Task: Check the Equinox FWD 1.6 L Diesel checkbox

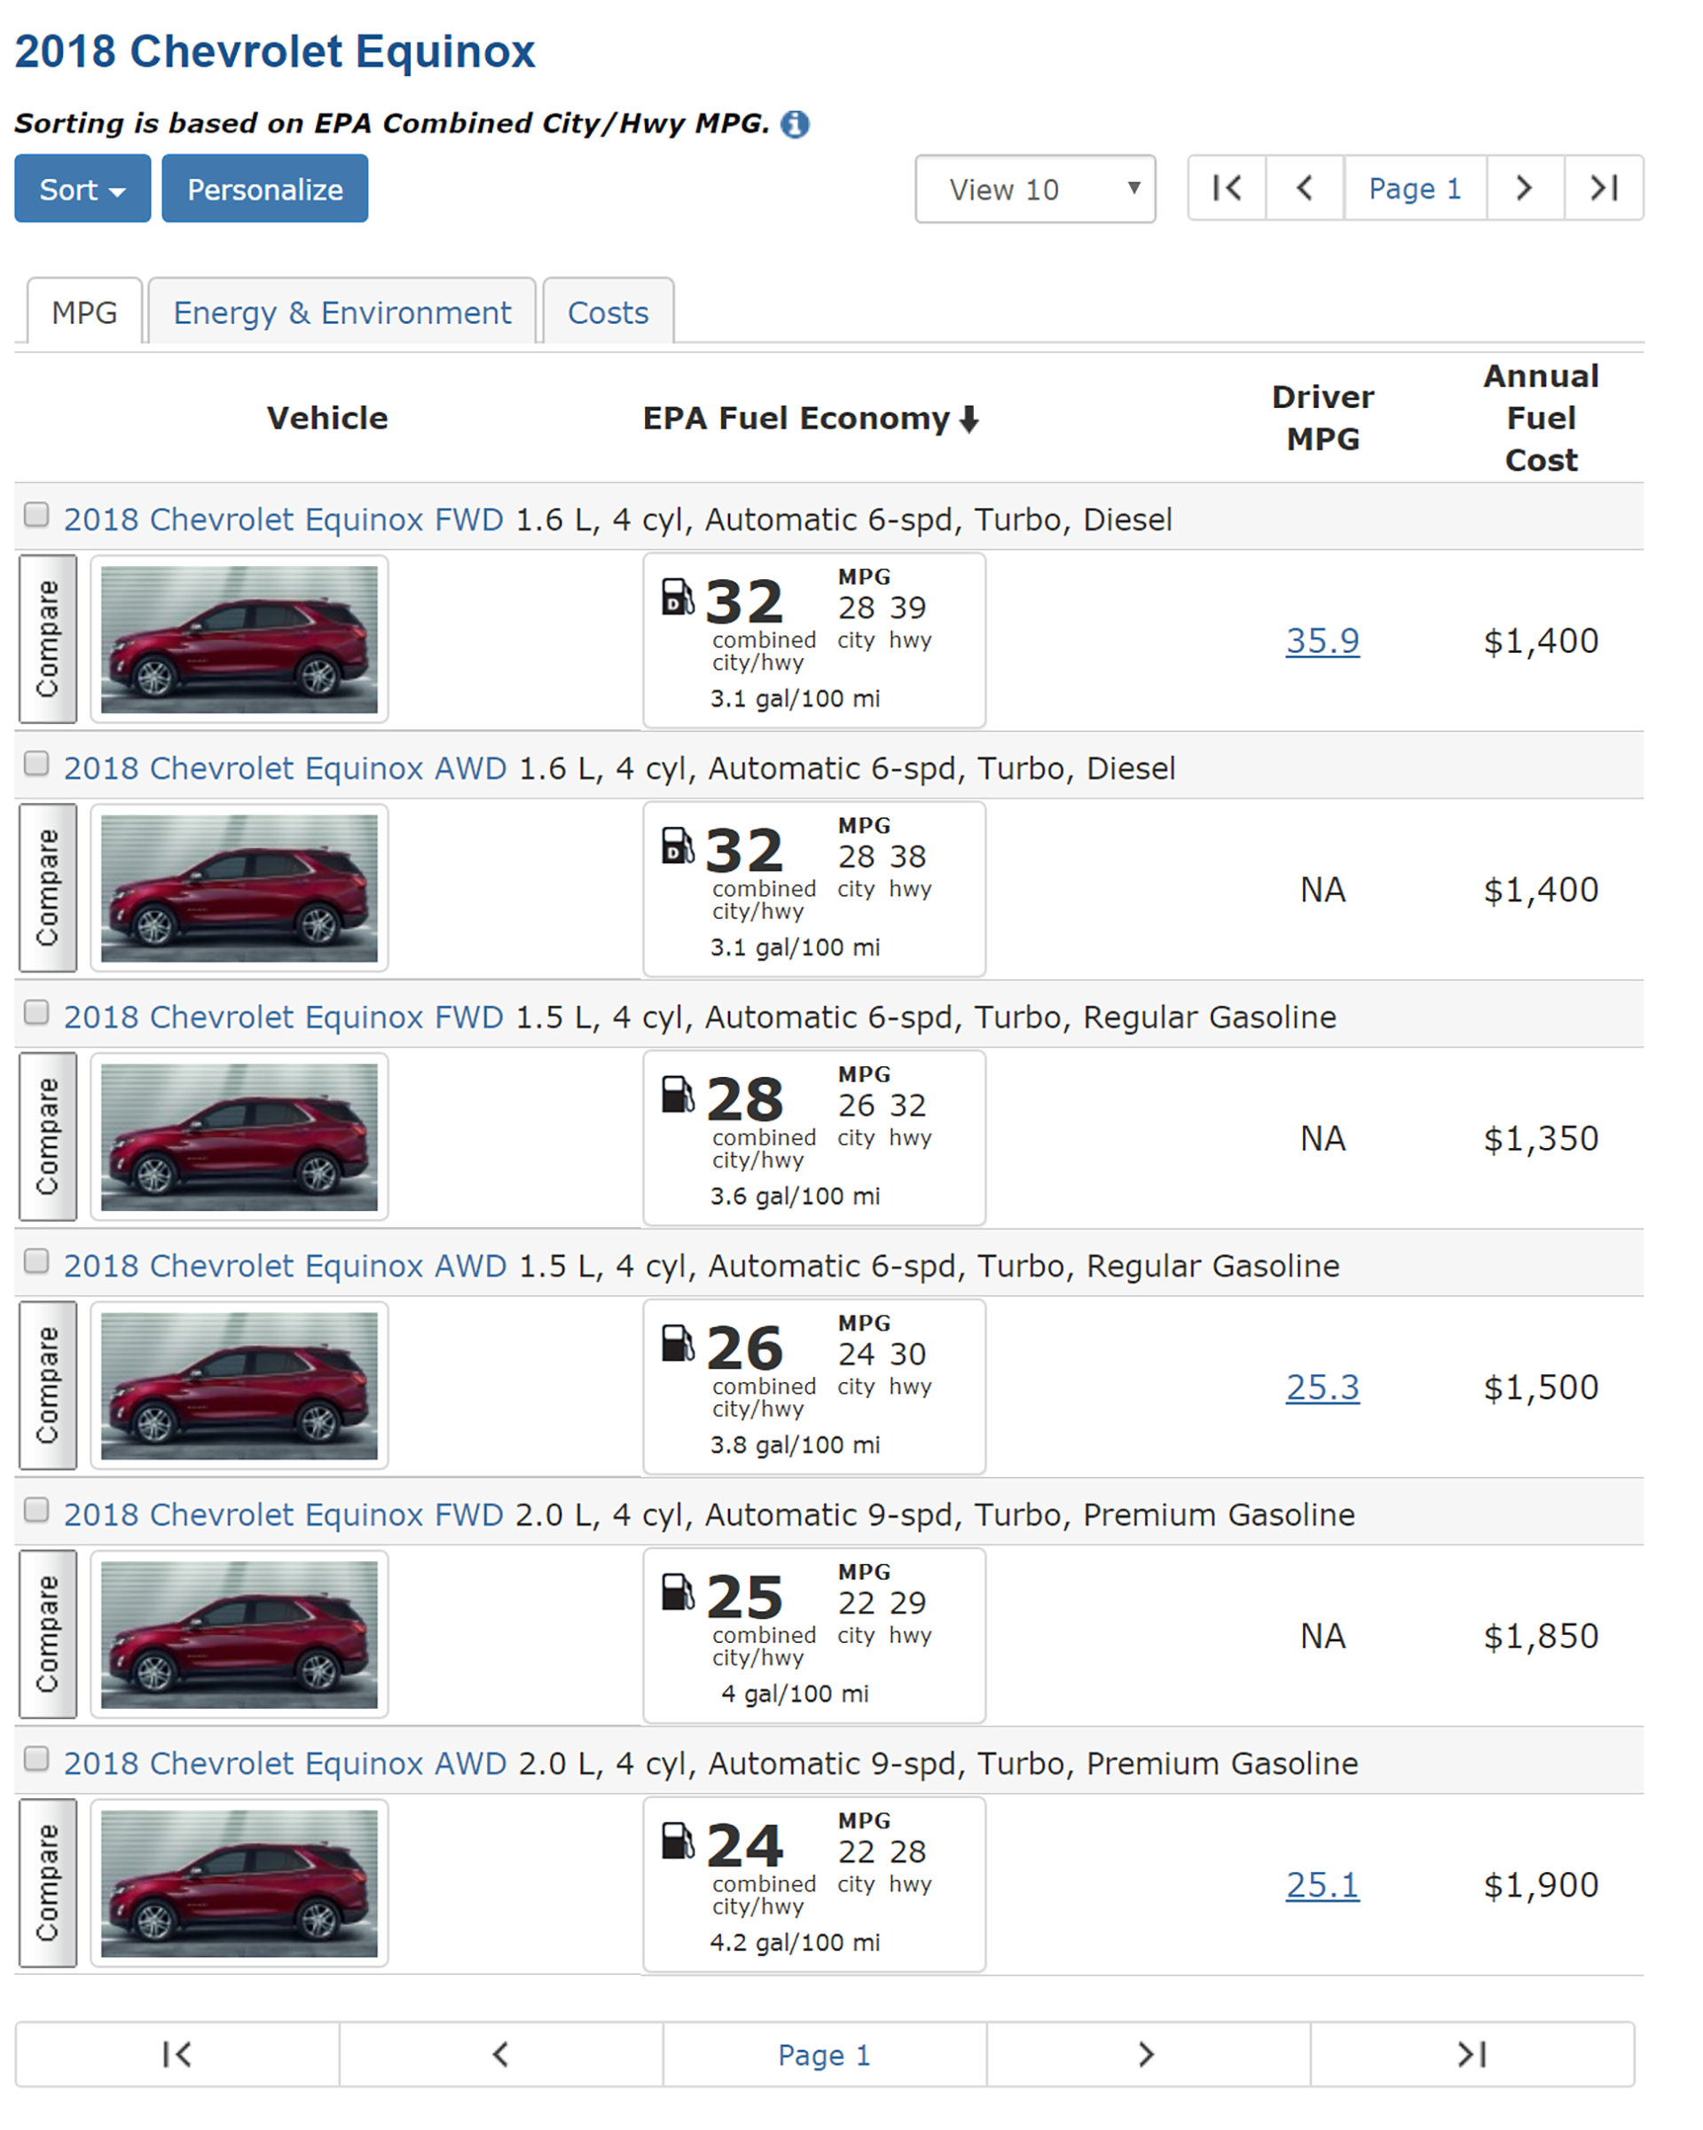Action: pyautogui.click(x=36, y=515)
